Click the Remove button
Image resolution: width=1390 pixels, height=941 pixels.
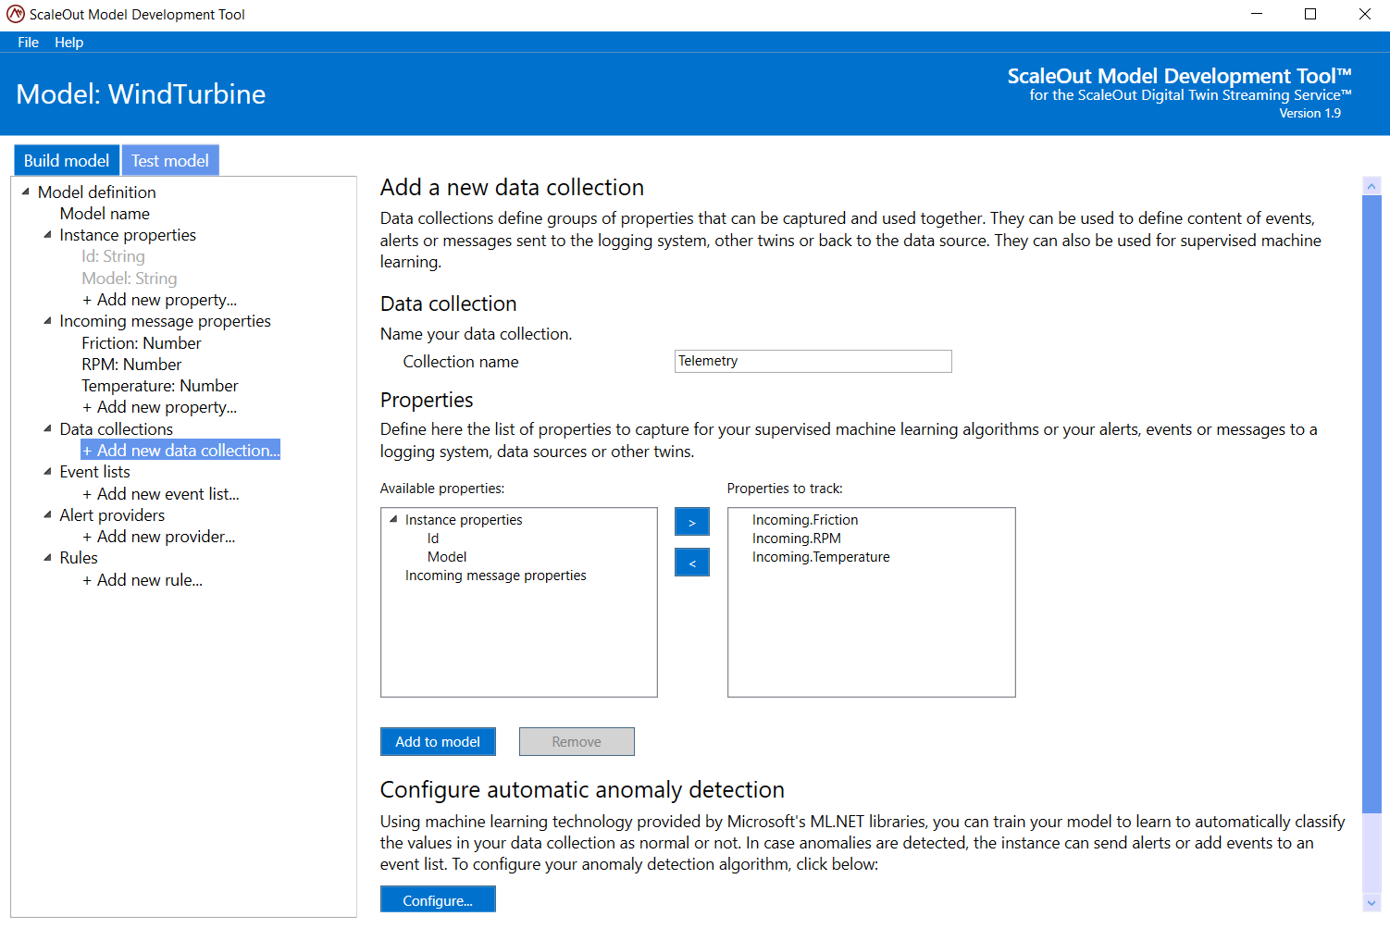pyautogui.click(x=577, y=741)
